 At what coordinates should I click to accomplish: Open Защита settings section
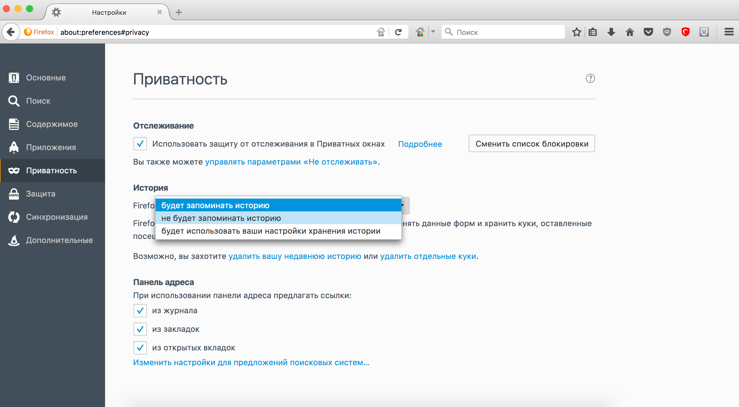(53, 194)
